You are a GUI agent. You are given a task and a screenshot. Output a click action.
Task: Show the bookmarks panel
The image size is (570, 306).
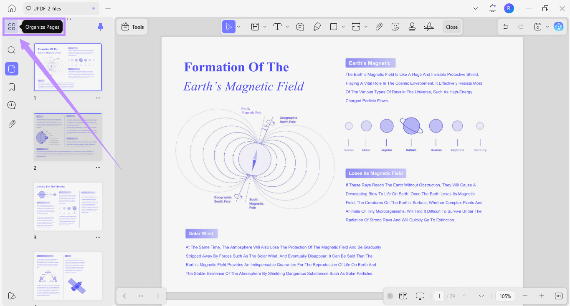[12, 87]
